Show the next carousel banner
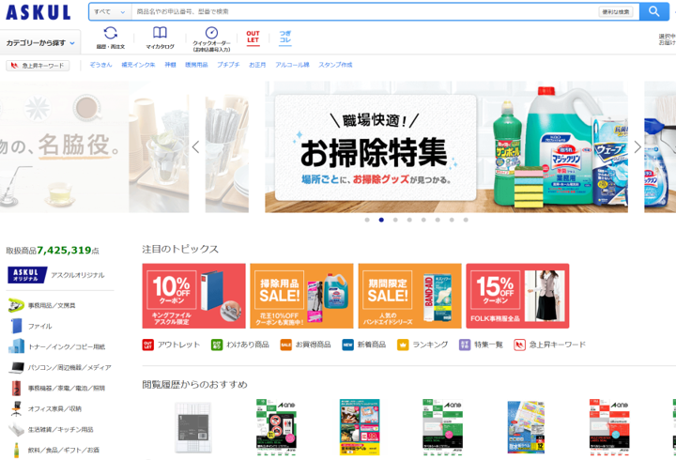676x460 pixels. tap(638, 147)
